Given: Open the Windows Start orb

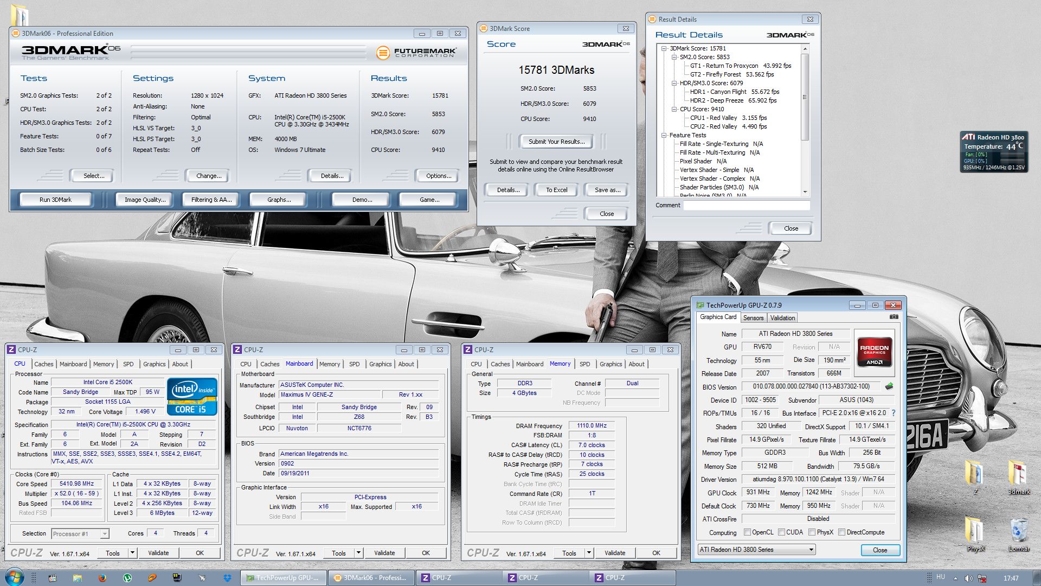Looking at the screenshot, I should pyautogui.click(x=15, y=577).
